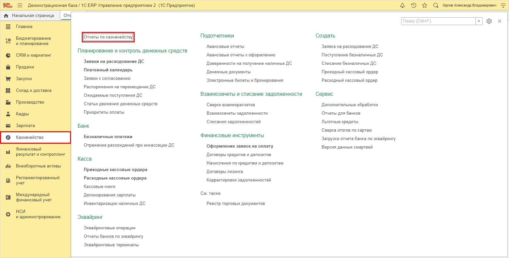
Task: Open Взаимозачеты задолженности
Action: [x=237, y=113]
